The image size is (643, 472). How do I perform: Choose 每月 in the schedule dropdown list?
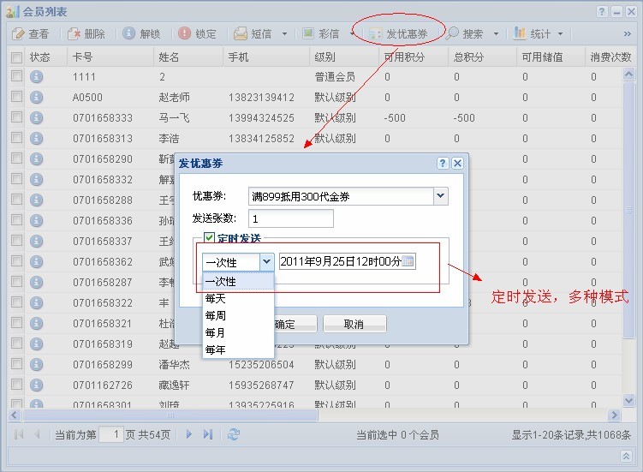(215, 332)
